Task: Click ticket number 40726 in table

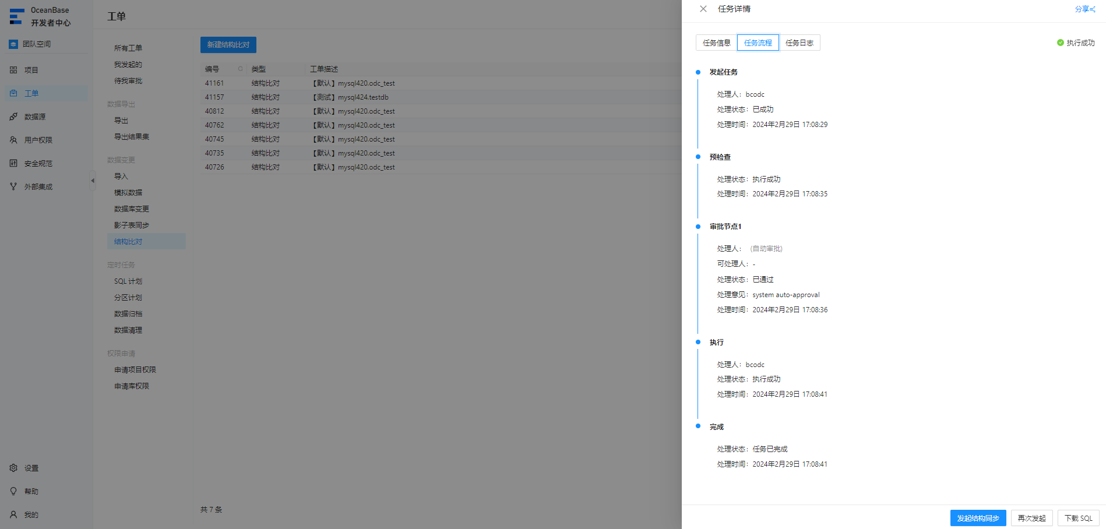Action: click(214, 167)
